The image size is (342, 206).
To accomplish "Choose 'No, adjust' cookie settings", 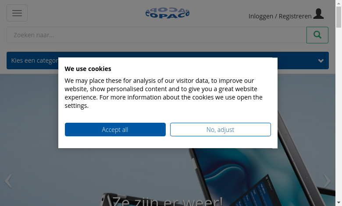I will click(221, 130).
